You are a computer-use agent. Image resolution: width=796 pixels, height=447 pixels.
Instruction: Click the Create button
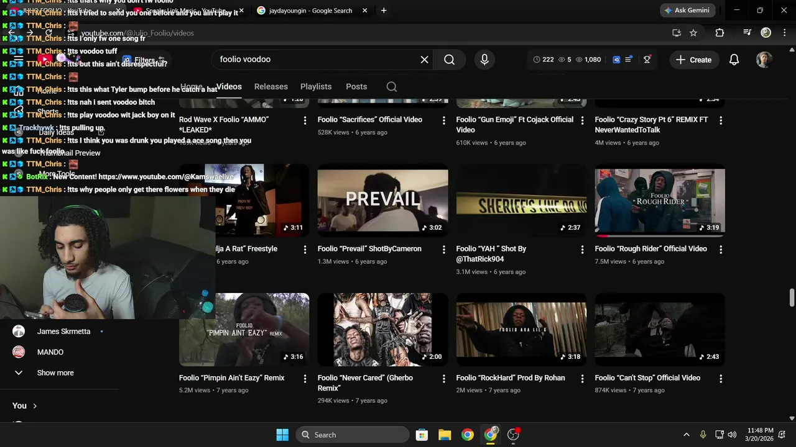point(693,60)
